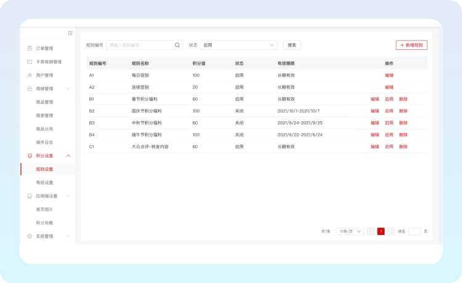The height and width of the screenshot is (283, 462).
Task: Open 等级设置 in the sidebar
Action: (45, 183)
